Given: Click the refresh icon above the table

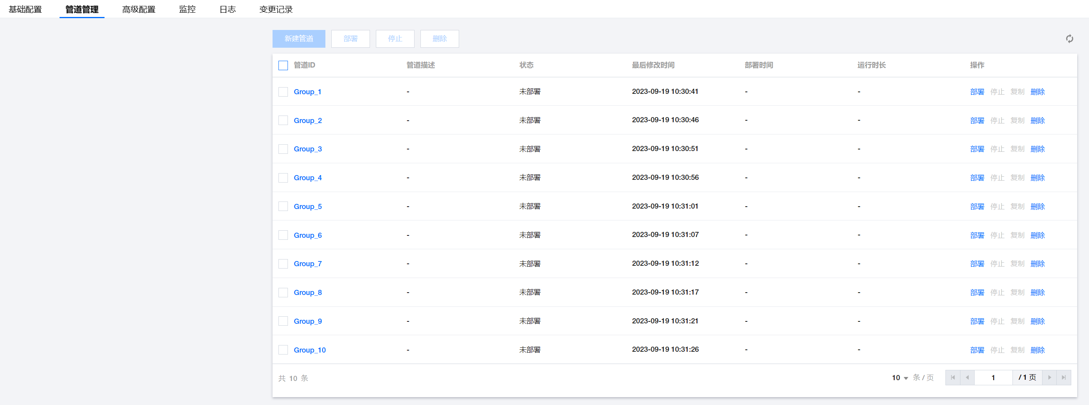Looking at the screenshot, I should pos(1069,39).
